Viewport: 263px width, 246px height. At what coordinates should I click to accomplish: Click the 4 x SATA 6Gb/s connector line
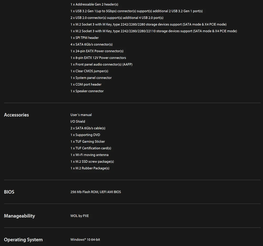pyautogui.click(x=91, y=45)
